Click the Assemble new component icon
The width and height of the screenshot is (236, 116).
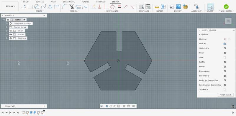(x=197, y=6)
